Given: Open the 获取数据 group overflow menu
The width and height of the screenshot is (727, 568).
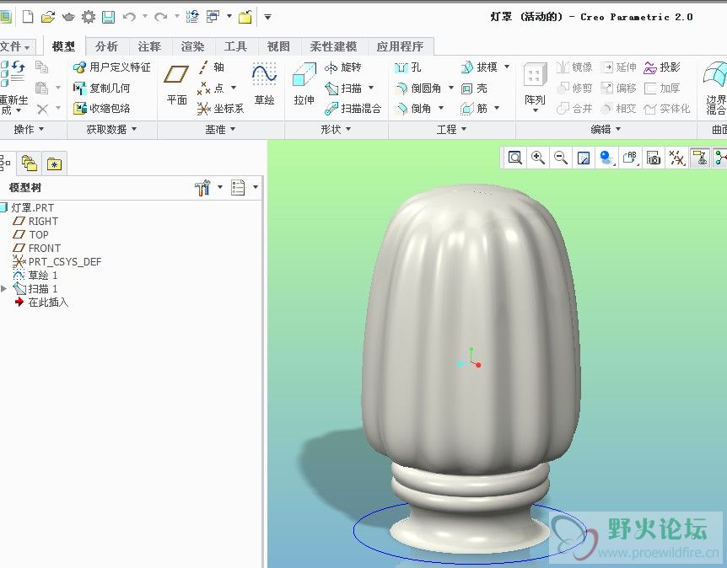Looking at the screenshot, I should pyautogui.click(x=111, y=129).
